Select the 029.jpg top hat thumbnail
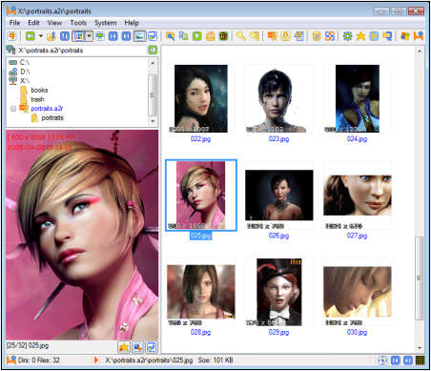The width and height of the screenshot is (431, 371). (x=279, y=292)
